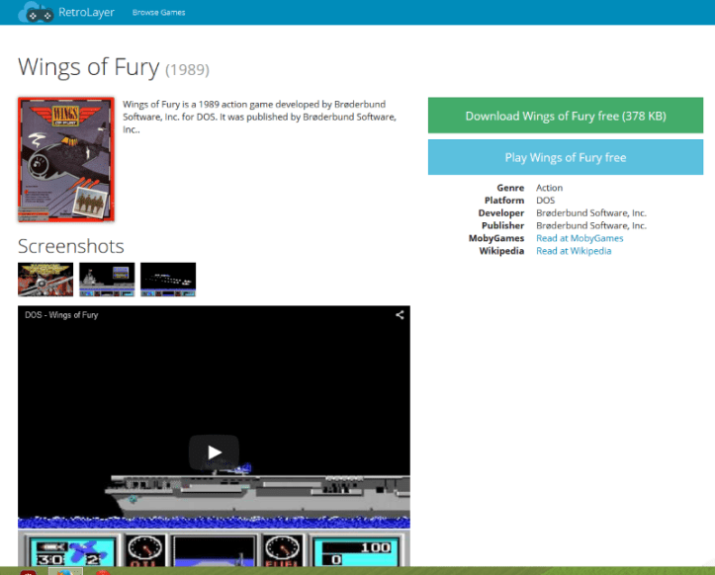The width and height of the screenshot is (715, 575).
Task: Open the Read at Wikipedia link
Action: 574,251
